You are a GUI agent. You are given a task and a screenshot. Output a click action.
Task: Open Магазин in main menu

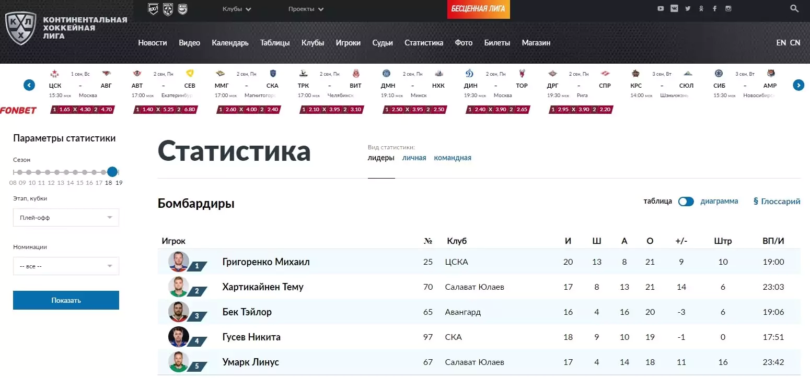(x=536, y=43)
